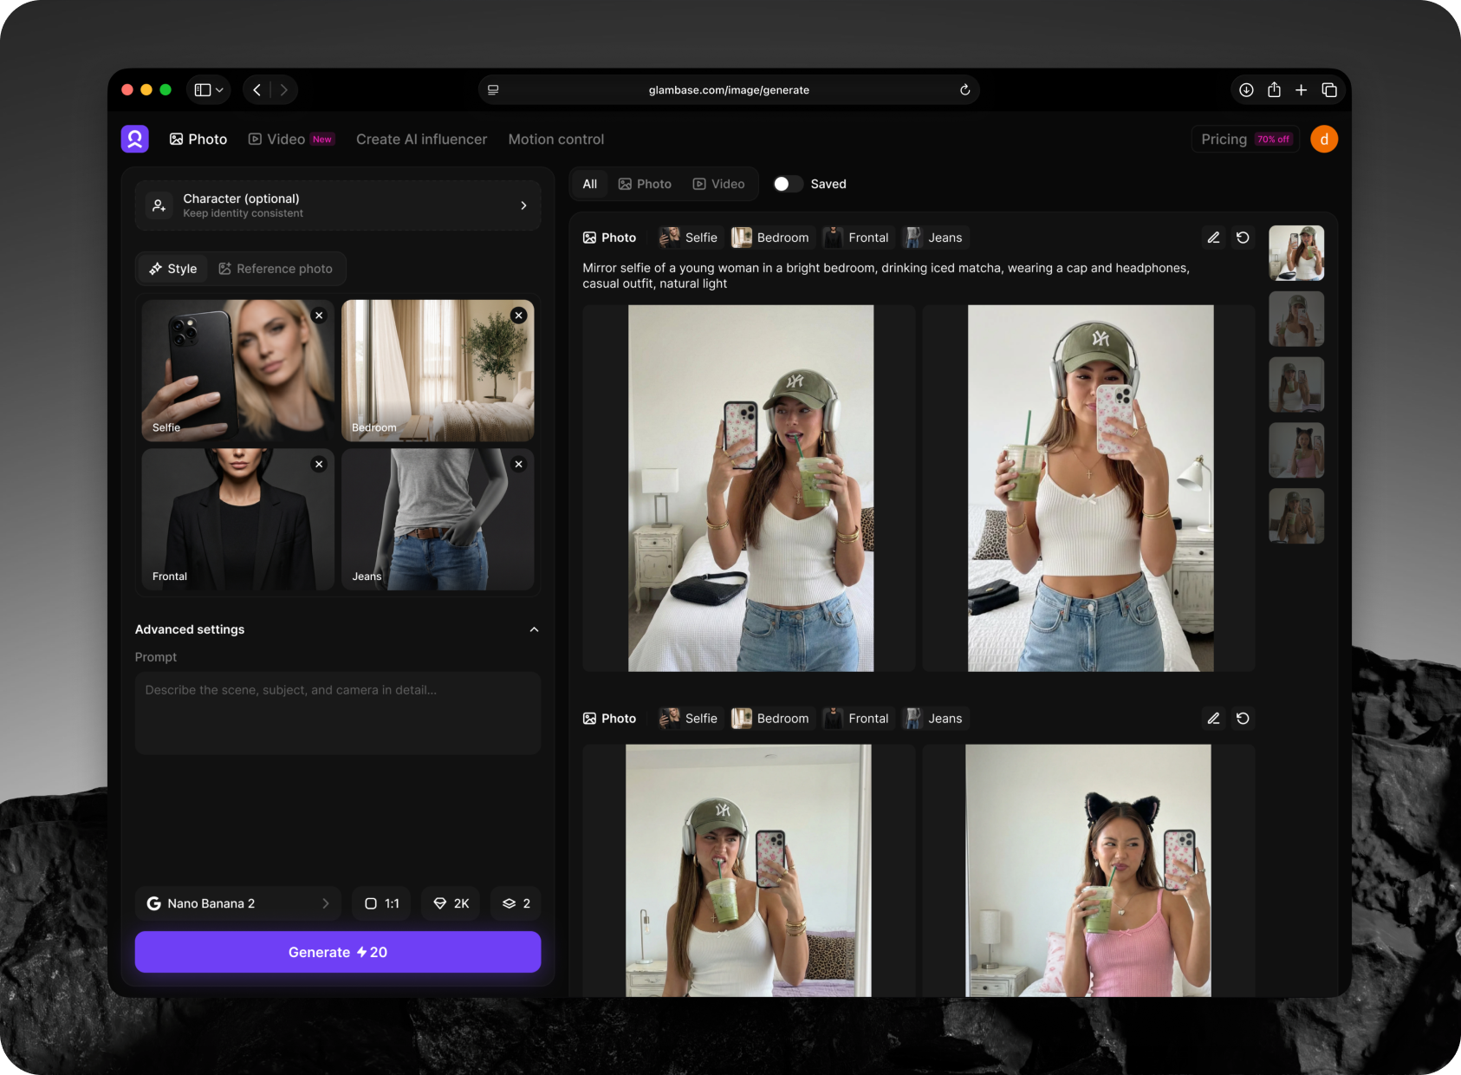The image size is (1461, 1075).
Task: Click the edit pencil icon on first generation
Action: coord(1213,238)
